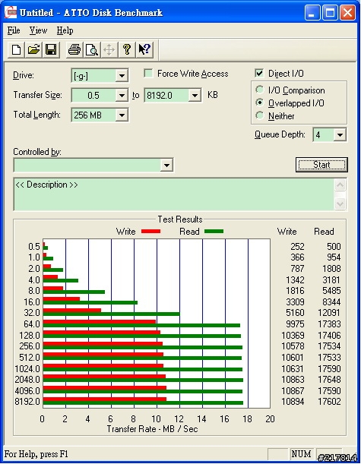Save the benchmark with floppy icon
This screenshot has width=361, height=464.
(x=51, y=49)
